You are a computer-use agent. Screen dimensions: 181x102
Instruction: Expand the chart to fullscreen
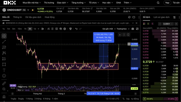[x=137, y=29]
